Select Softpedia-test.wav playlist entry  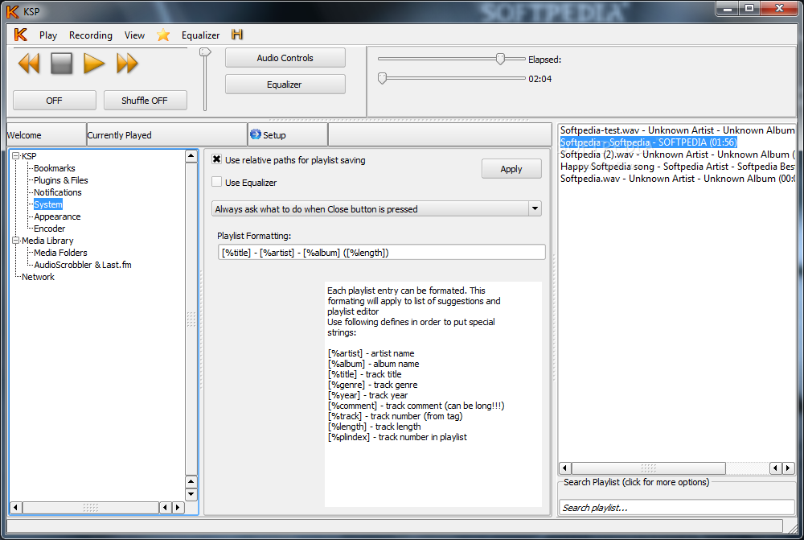pos(677,130)
